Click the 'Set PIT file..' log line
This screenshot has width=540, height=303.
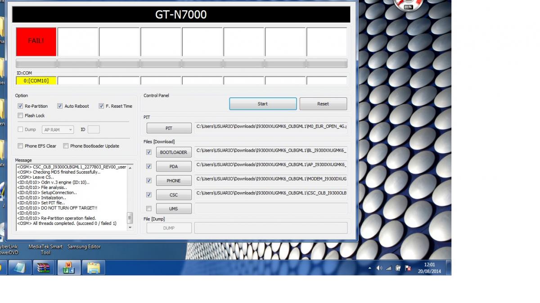[42, 203]
